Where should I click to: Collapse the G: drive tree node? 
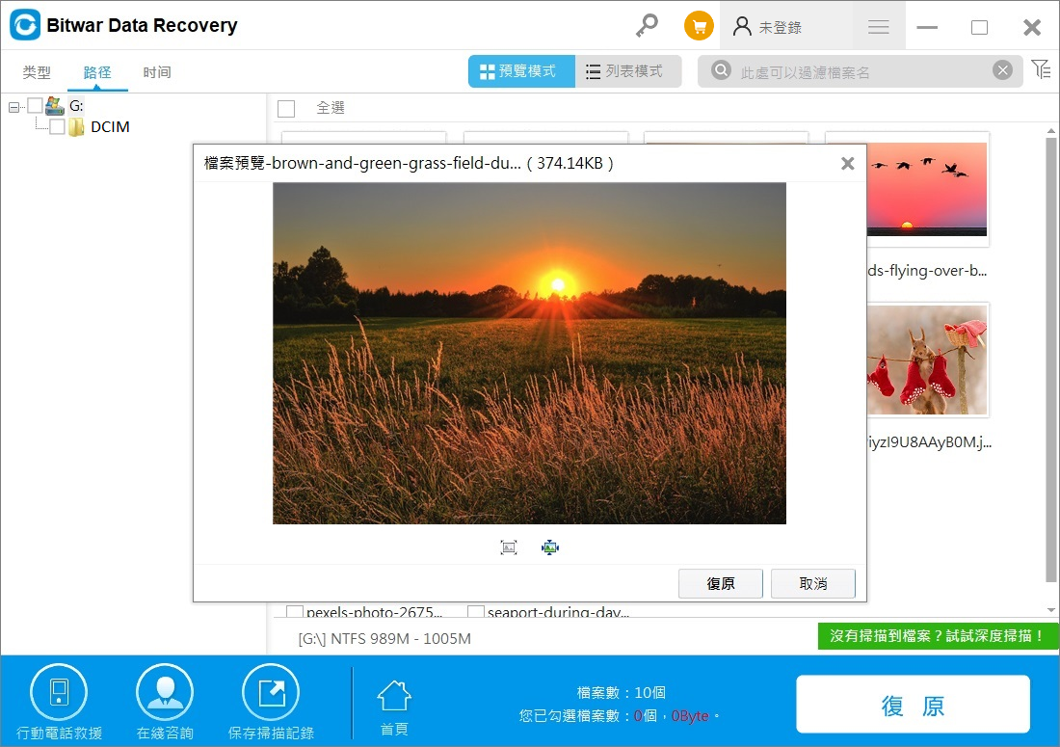(13, 106)
